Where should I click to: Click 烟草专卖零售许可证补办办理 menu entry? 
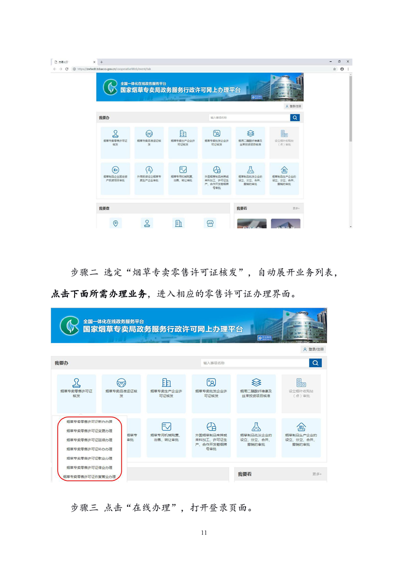[x=89, y=449]
